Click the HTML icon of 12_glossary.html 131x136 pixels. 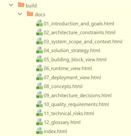point(39,122)
